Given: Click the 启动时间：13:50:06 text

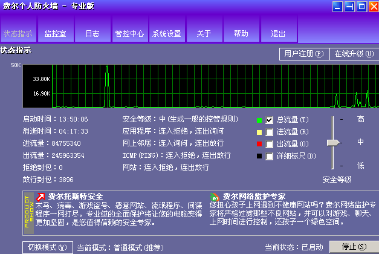Looking at the screenshot, I should [x=56, y=119].
